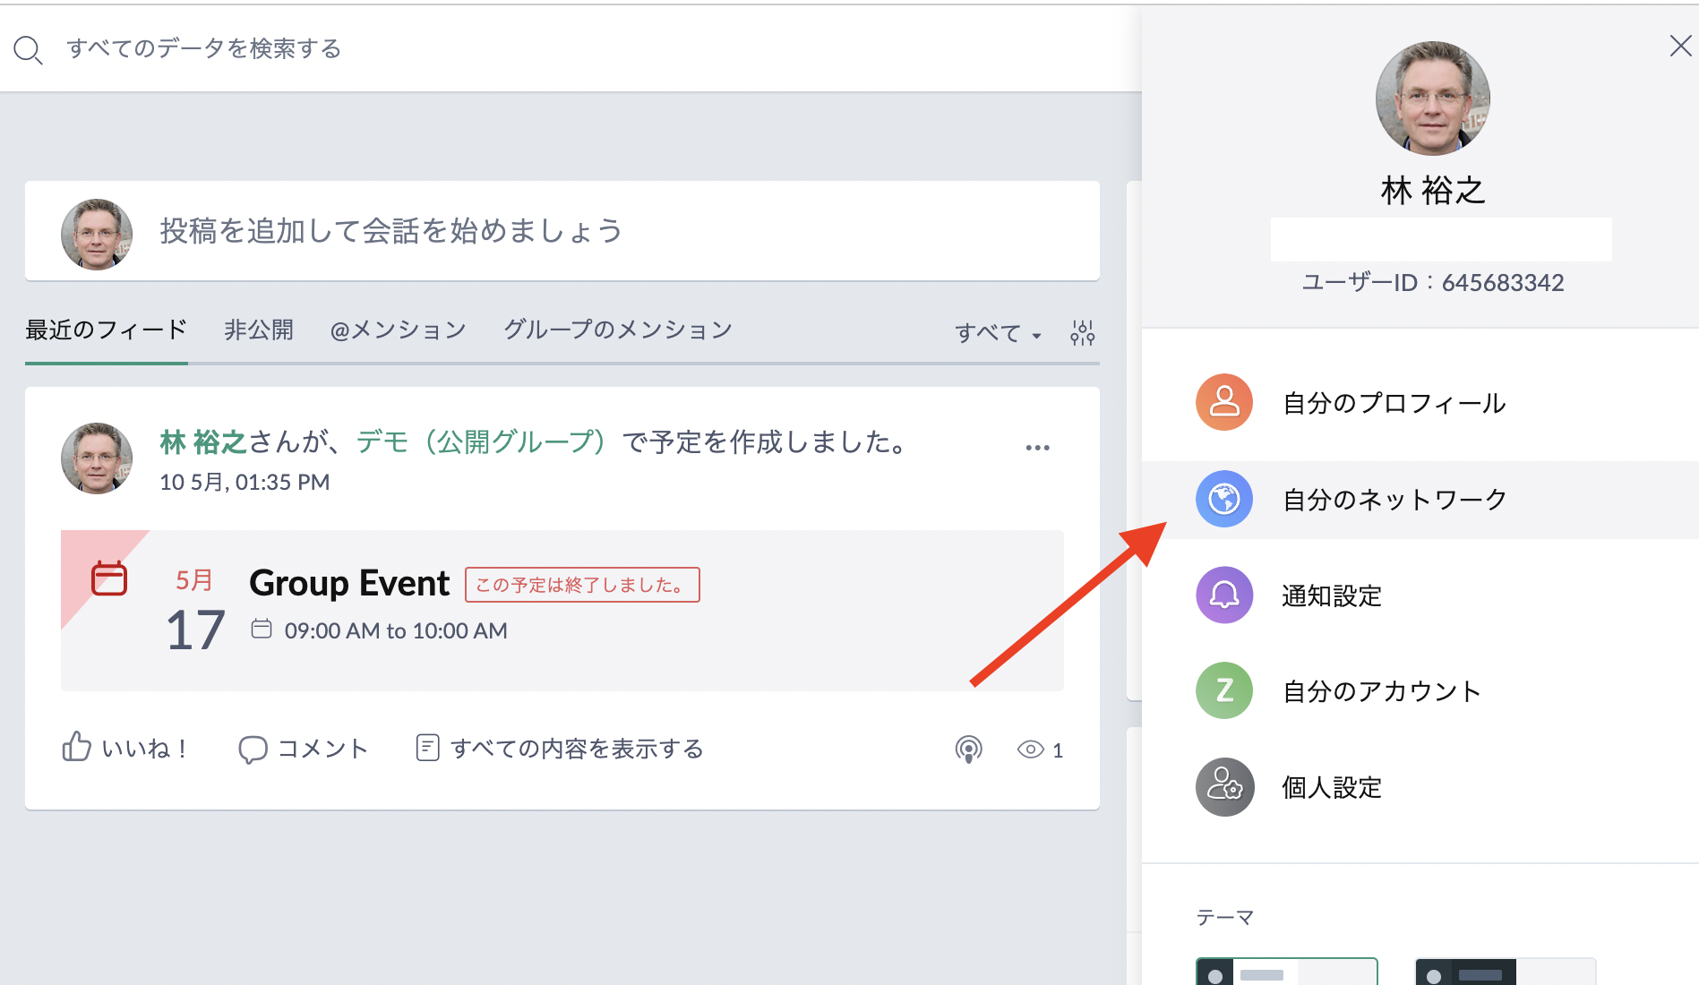Click the thumbs-up いいね！ icon
1699x985 pixels.
click(77, 747)
